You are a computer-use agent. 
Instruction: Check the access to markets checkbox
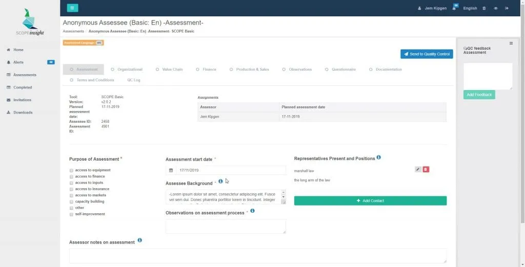[x=71, y=195]
